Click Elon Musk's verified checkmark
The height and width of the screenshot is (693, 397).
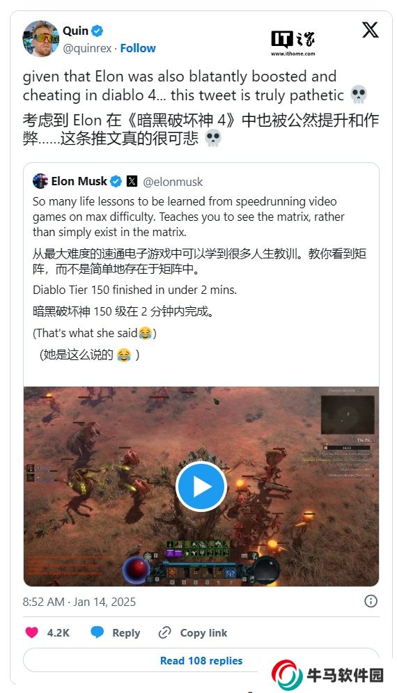pos(116,181)
